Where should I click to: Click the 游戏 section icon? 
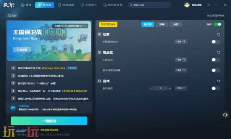coord(99,81)
